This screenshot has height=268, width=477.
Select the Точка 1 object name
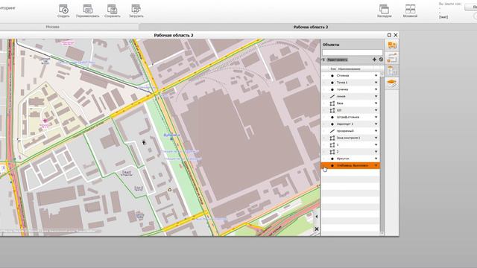point(342,83)
